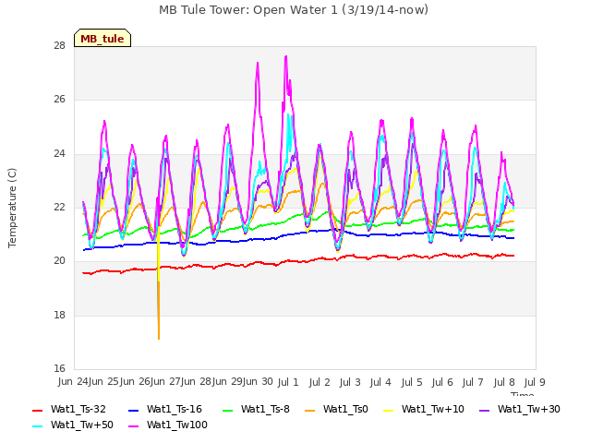
Task: Click the Jul 7 x-axis tick label
Action: pos(473,382)
